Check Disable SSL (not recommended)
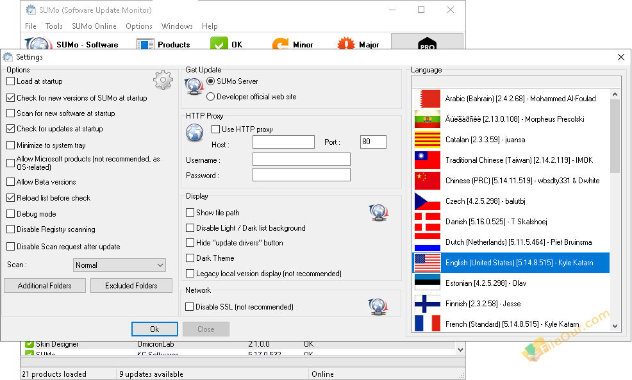The width and height of the screenshot is (632, 380). (x=190, y=307)
